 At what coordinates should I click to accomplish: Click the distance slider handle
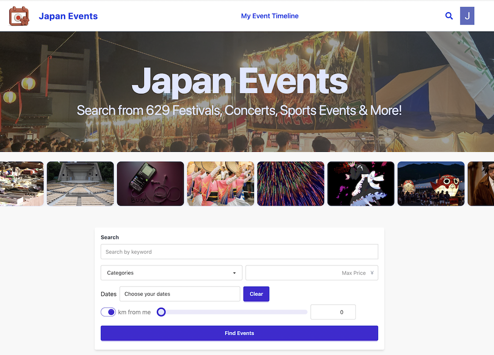[x=161, y=312]
